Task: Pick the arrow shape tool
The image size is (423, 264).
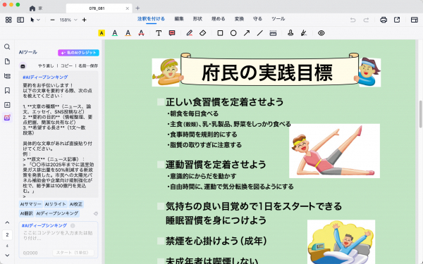Action: [x=247, y=33]
